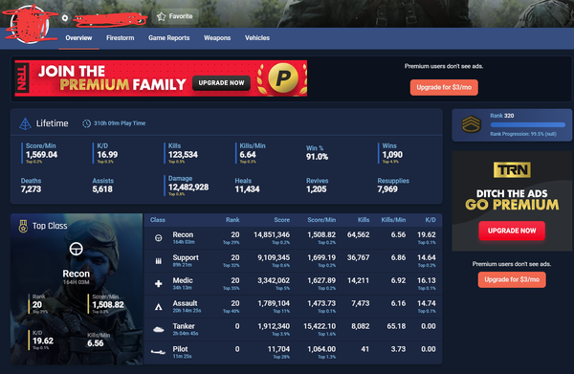The height and width of the screenshot is (374, 574).
Task: Click Upgrade for $3/mo button at top
Action: [x=444, y=87]
